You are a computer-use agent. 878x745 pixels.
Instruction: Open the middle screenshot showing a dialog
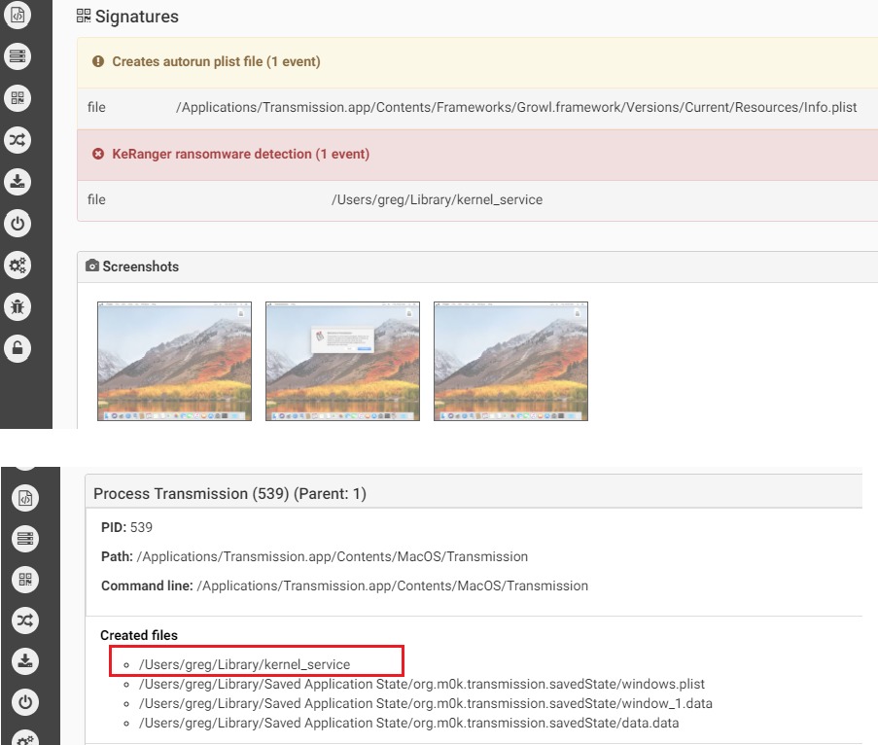point(342,361)
